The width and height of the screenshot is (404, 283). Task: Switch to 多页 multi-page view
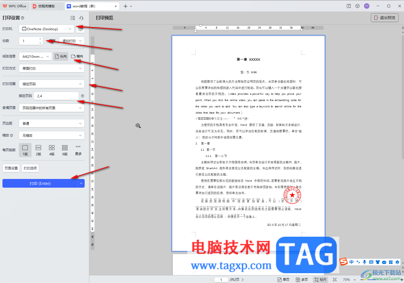point(302,280)
